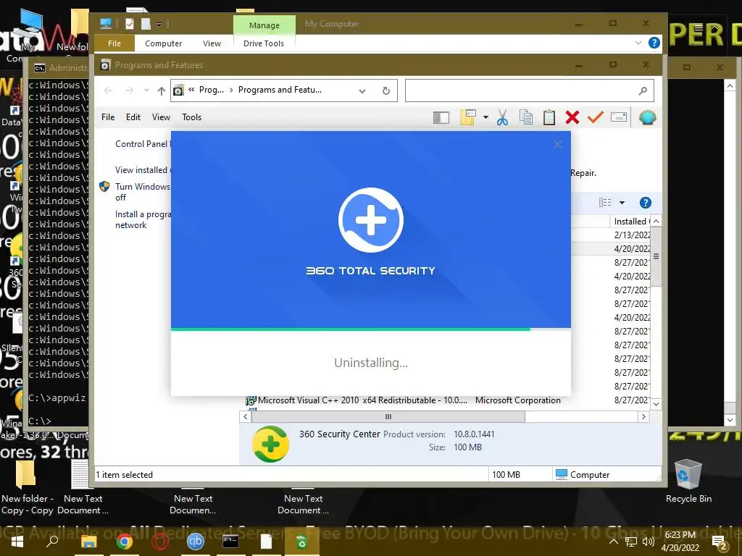Click the yellow folder options toolbar icon
The image size is (742, 556).
click(x=468, y=117)
